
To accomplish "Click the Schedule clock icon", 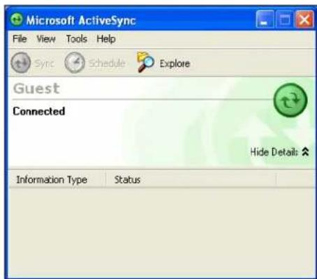I will point(75,63).
